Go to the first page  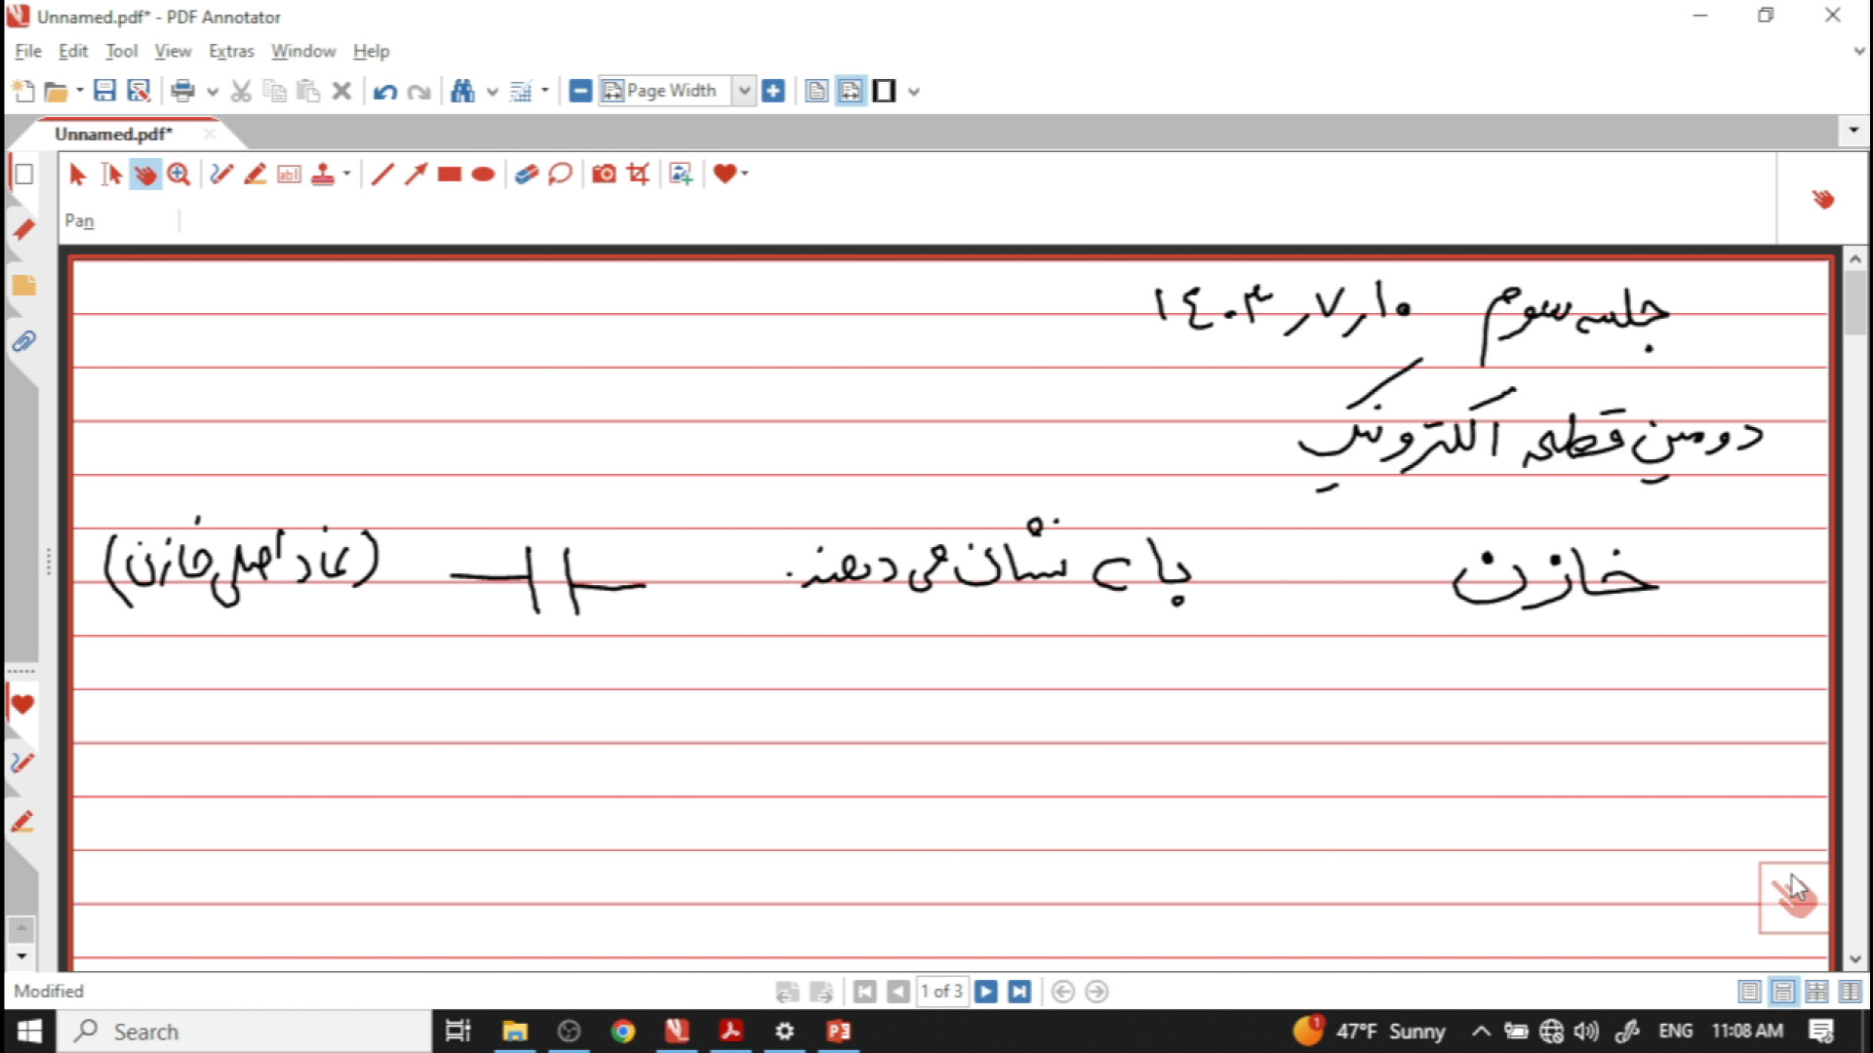pyautogui.click(x=864, y=992)
